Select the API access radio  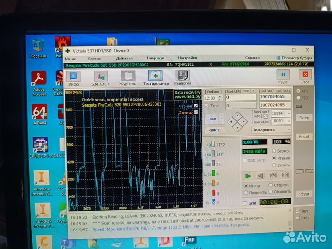[298, 91]
